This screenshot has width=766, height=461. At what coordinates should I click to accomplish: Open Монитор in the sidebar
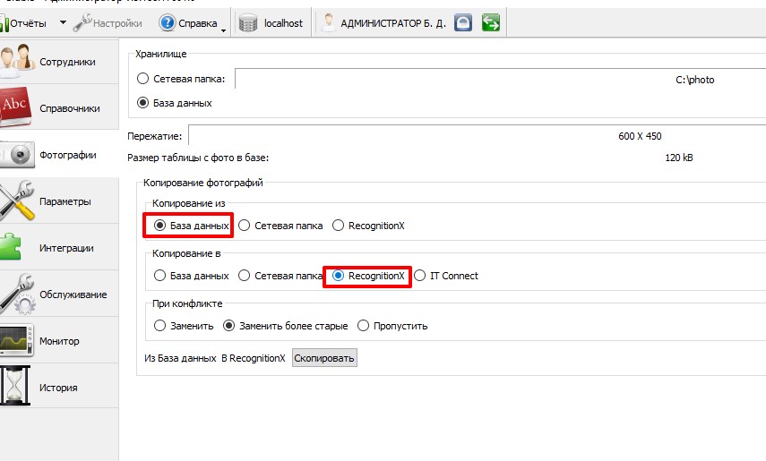click(x=59, y=341)
